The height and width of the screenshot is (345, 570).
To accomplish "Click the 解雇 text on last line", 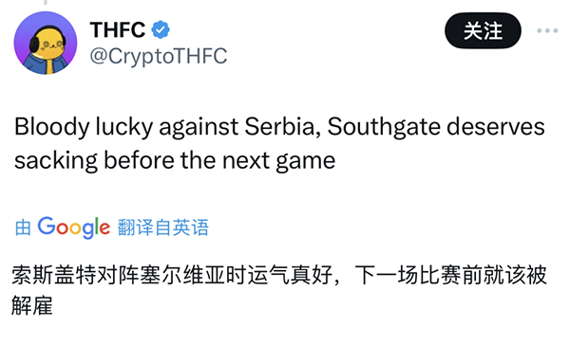I will [x=32, y=305].
